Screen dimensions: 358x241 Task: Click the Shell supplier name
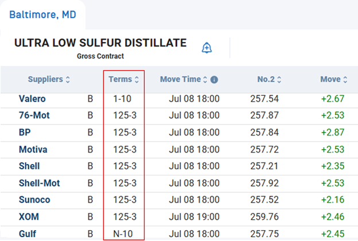pyautogui.click(x=30, y=166)
